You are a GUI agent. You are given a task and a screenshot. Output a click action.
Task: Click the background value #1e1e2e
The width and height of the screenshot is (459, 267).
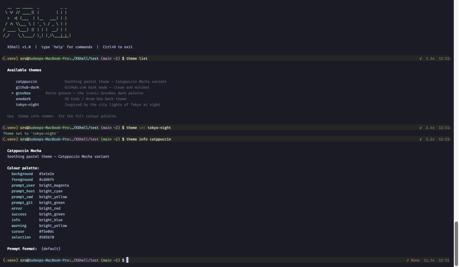click(x=47, y=174)
